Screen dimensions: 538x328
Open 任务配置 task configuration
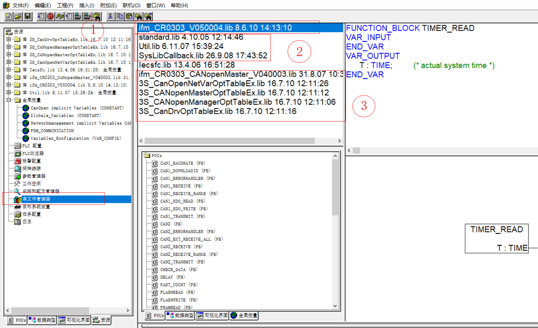coord(31,214)
